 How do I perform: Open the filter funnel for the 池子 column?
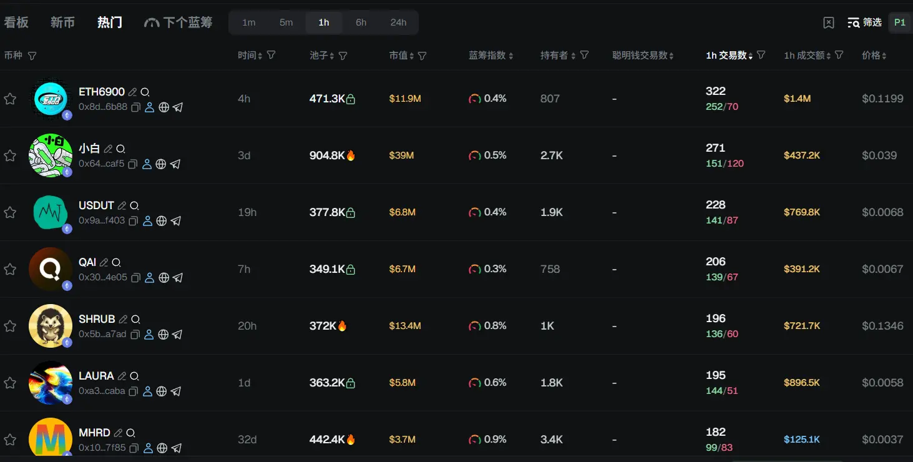(343, 56)
